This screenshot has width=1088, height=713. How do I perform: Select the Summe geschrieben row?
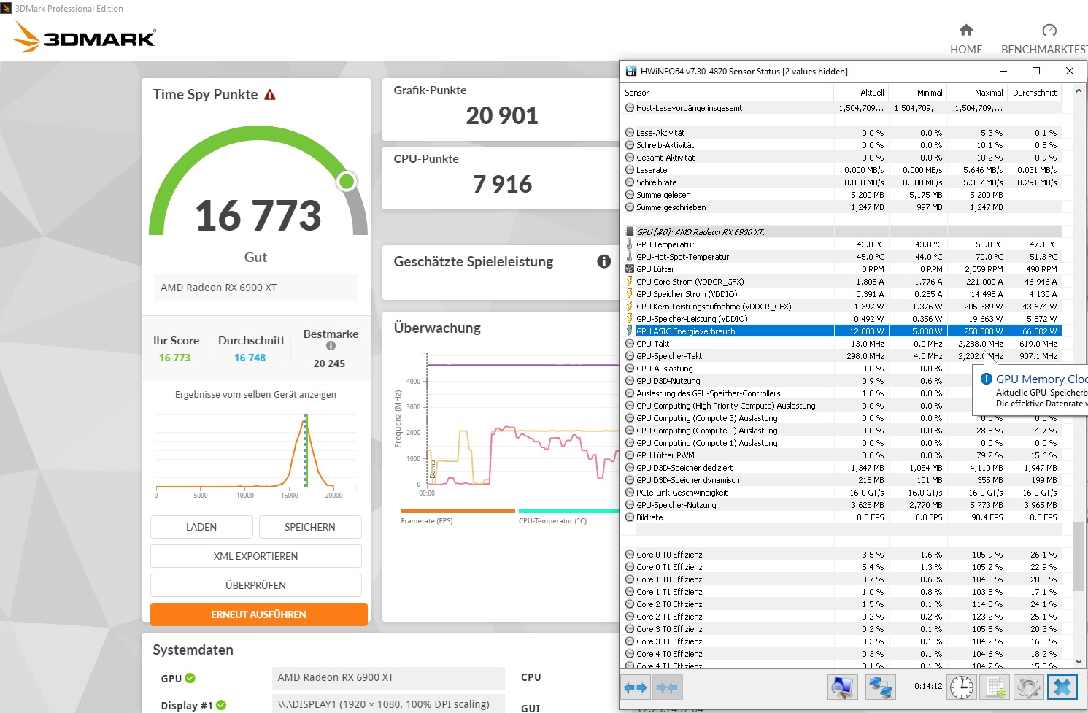[842, 207]
